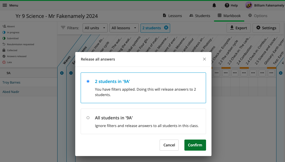Open the notifications bell
Image resolution: width=285 pixels, height=162 pixels.
pos(214,5)
